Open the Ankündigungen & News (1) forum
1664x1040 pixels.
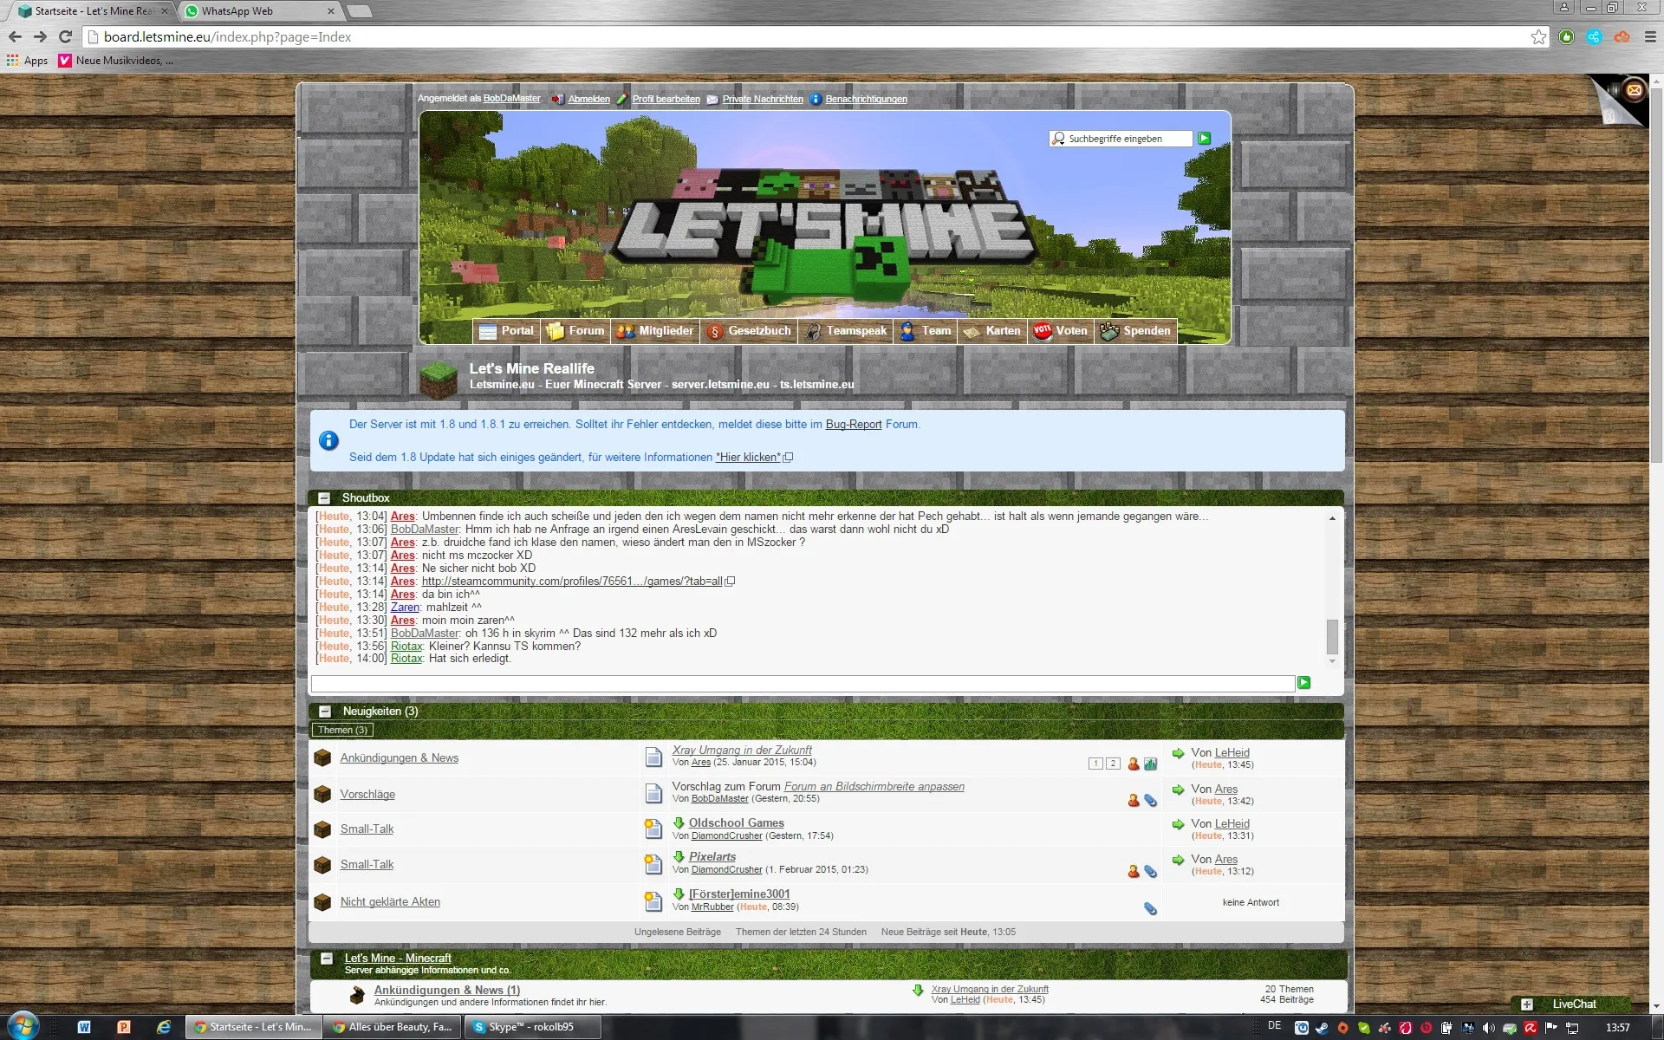(x=447, y=990)
